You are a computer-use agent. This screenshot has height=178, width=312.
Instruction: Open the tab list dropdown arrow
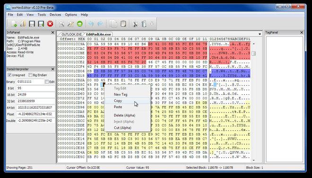(260, 34)
